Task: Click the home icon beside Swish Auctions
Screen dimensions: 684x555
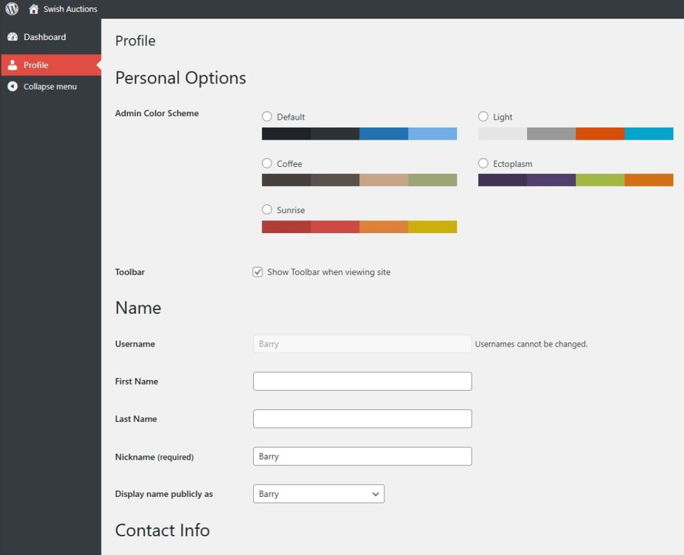Action: coord(33,9)
